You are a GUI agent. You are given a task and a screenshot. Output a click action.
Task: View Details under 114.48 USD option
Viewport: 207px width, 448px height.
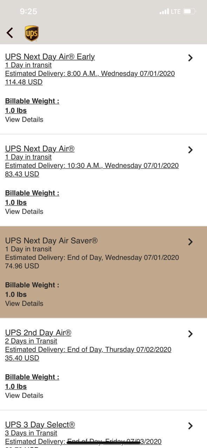pos(24,119)
